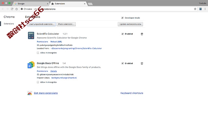Click Load unpacked extension button
This screenshot has height=130, width=208.
coord(41,24)
